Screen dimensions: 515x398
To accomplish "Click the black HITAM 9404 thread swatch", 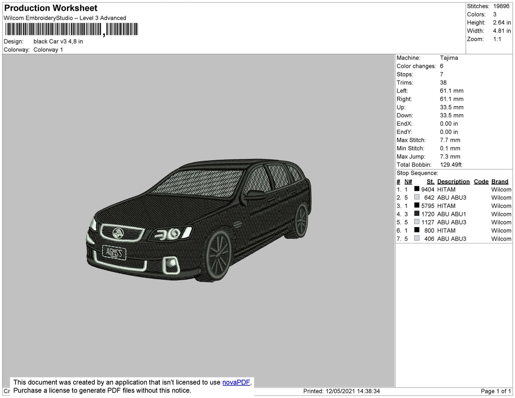I will point(416,189).
